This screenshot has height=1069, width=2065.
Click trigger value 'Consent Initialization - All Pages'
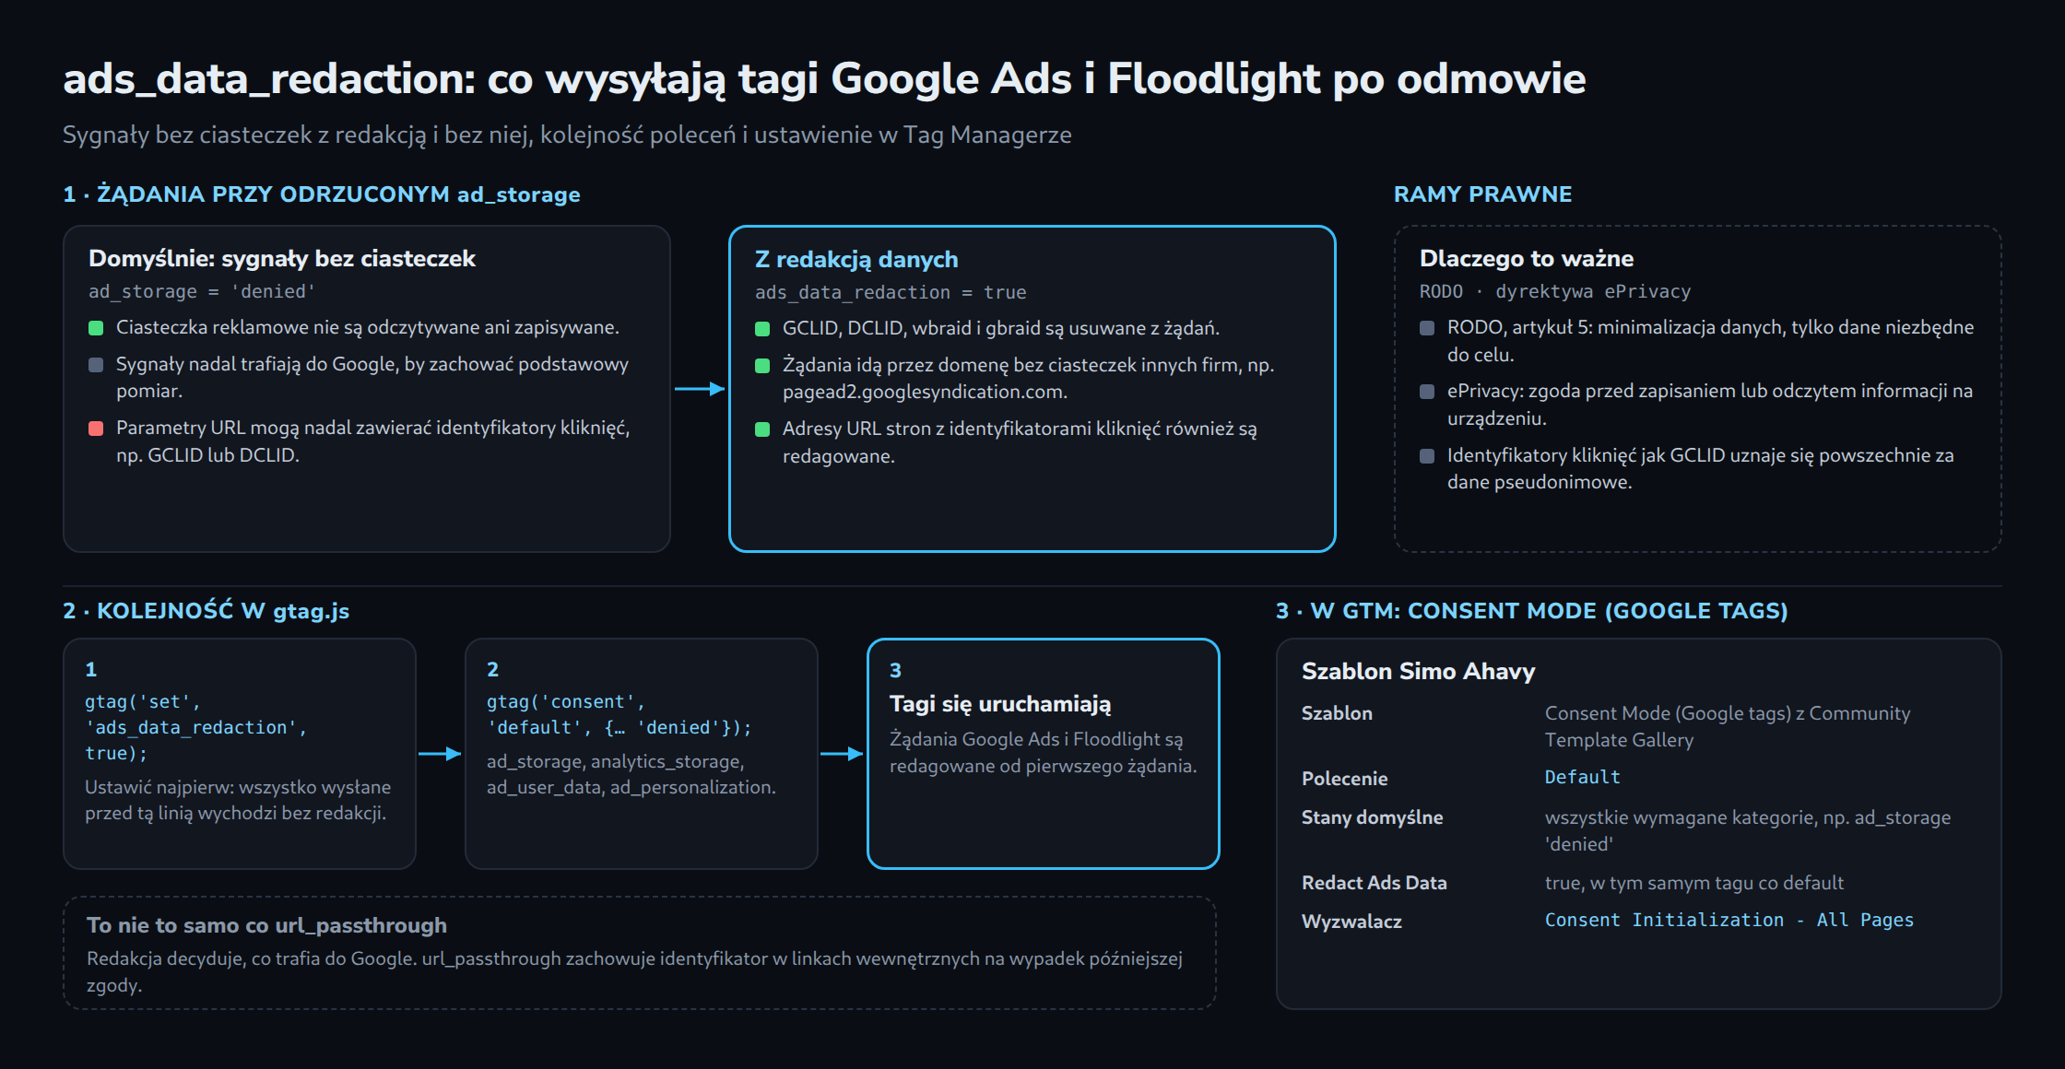1729,920
